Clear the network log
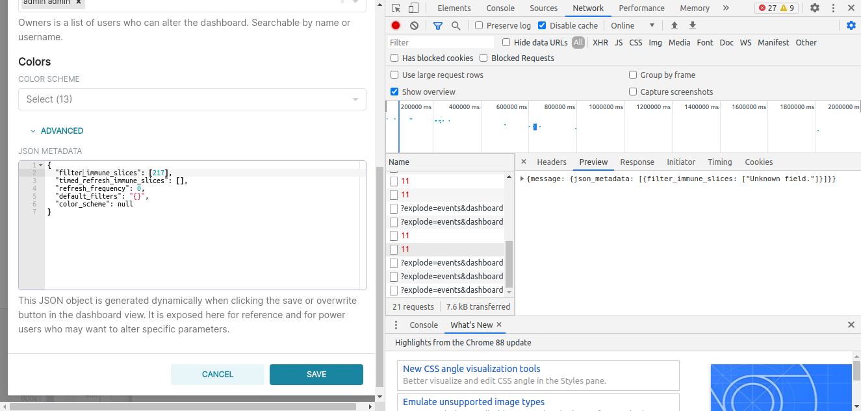This screenshot has height=411, width=861. point(414,25)
